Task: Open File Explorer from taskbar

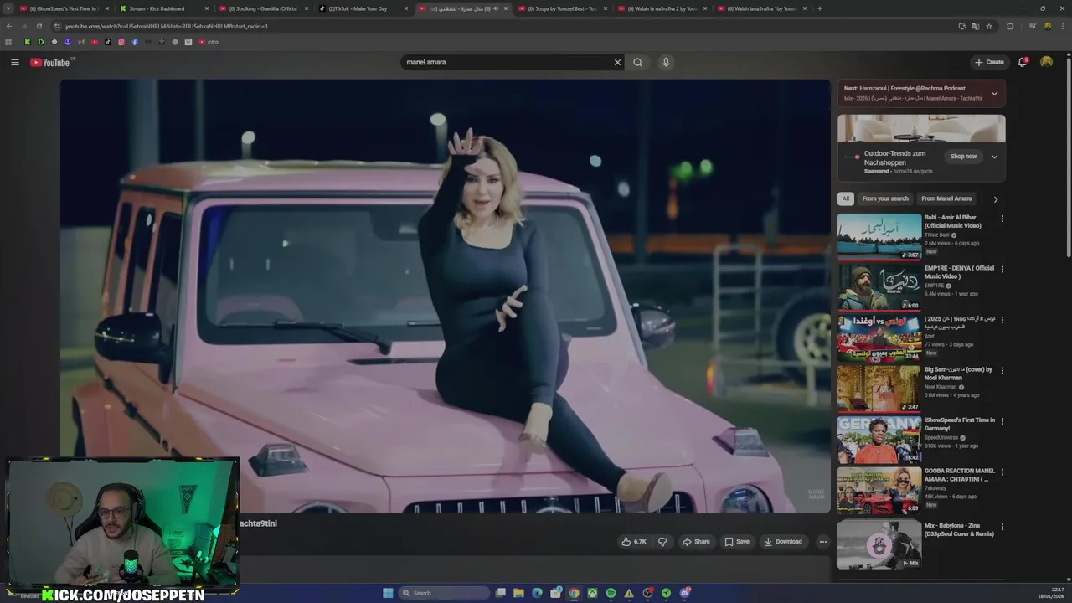Action: click(518, 593)
